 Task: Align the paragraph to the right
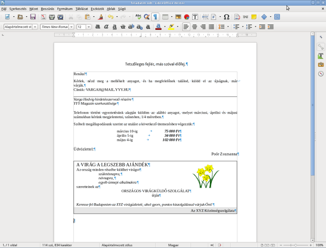pos(203,27)
